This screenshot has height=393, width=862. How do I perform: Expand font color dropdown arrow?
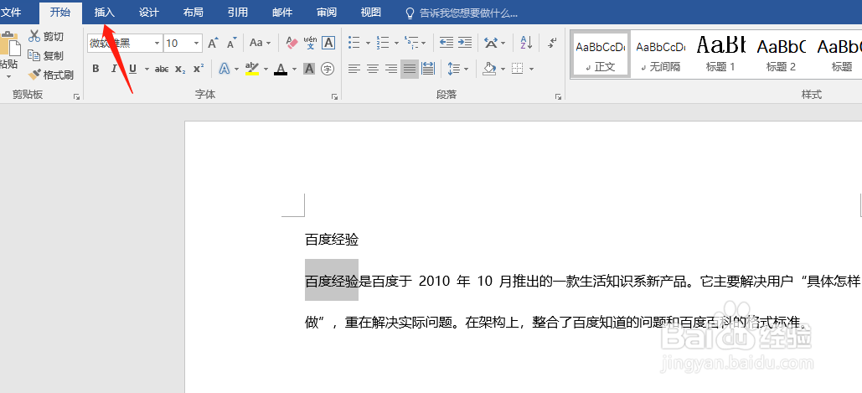point(295,70)
